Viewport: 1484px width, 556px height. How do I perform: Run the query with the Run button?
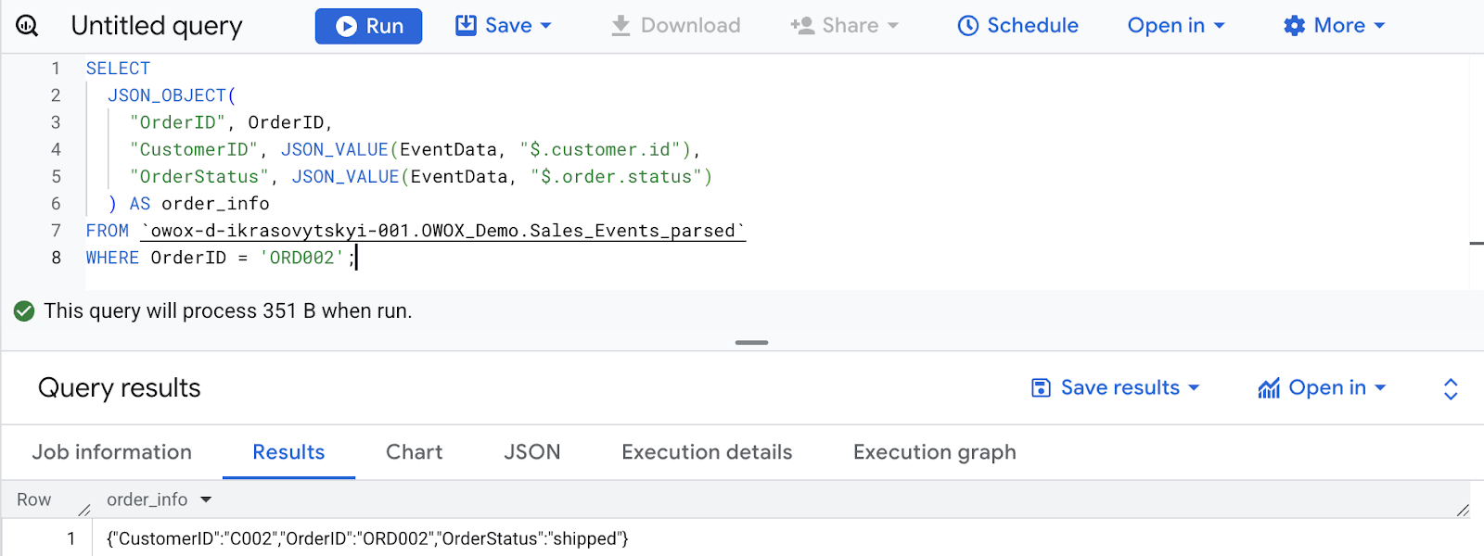368,26
